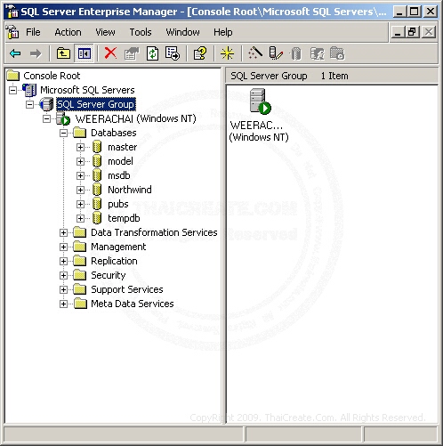Expand the Support Services folder
443x446 pixels.
pyautogui.click(x=63, y=289)
